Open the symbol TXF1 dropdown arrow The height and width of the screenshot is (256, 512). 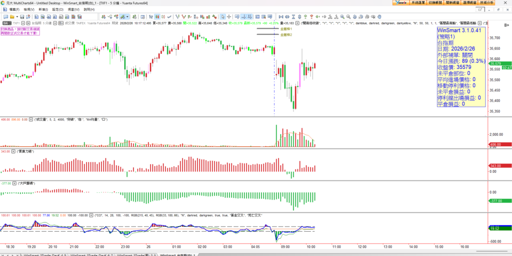pos(22,23)
